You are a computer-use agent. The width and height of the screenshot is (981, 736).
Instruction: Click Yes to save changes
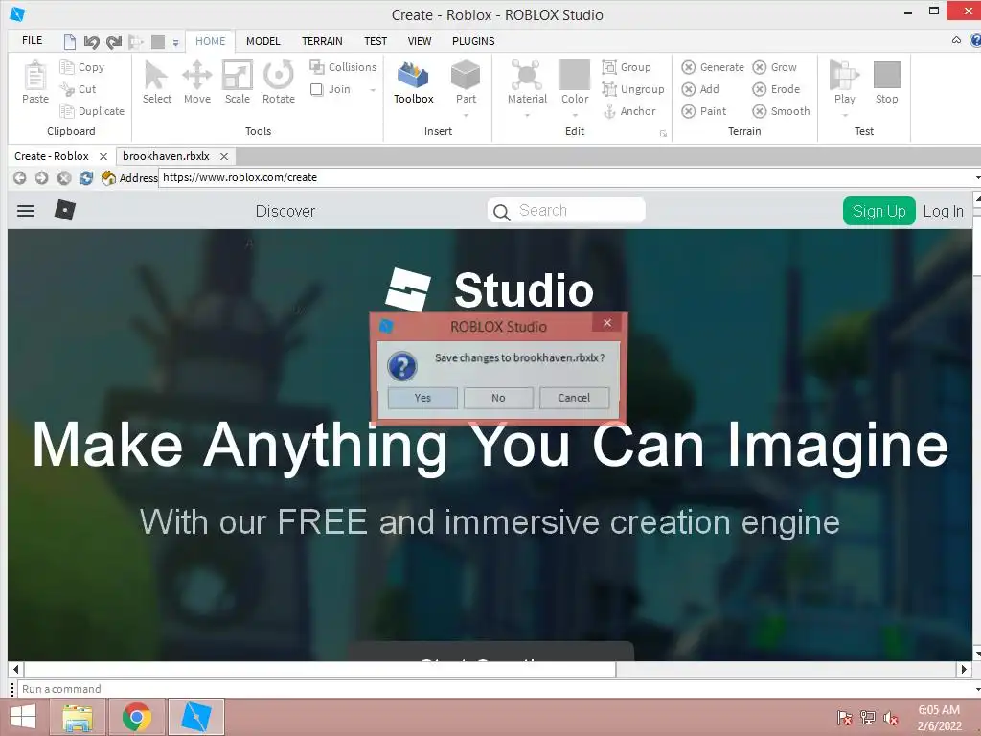coord(422,398)
